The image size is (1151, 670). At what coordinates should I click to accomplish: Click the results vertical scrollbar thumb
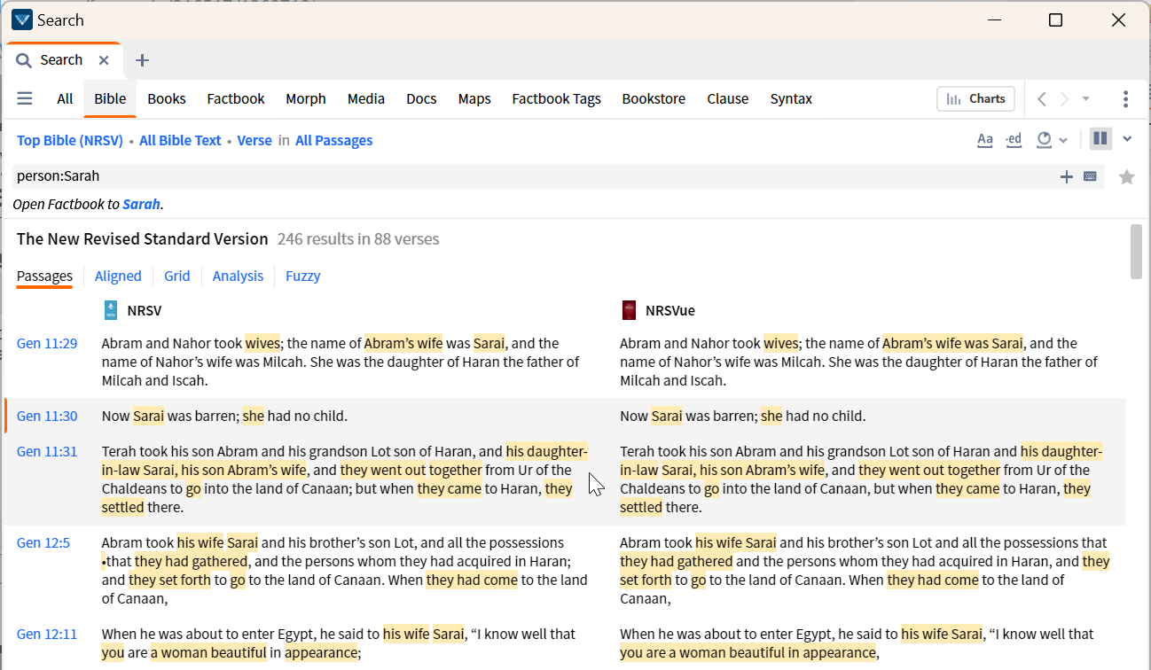pyautogui.click(x=1137, y=252)
